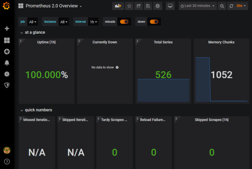Open the interval 1h dropdown
This screenshot has width=252, height=169.
click(x=94, y=22)
